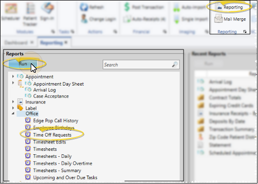258x184 pixels.
Task: Run the selected report
Action: click(x=23, y=64)
